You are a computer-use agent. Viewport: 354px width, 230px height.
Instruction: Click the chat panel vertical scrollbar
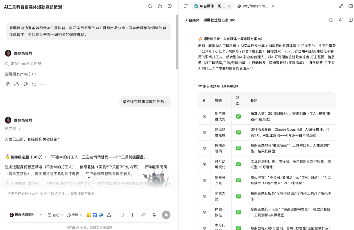pos(177,42)
